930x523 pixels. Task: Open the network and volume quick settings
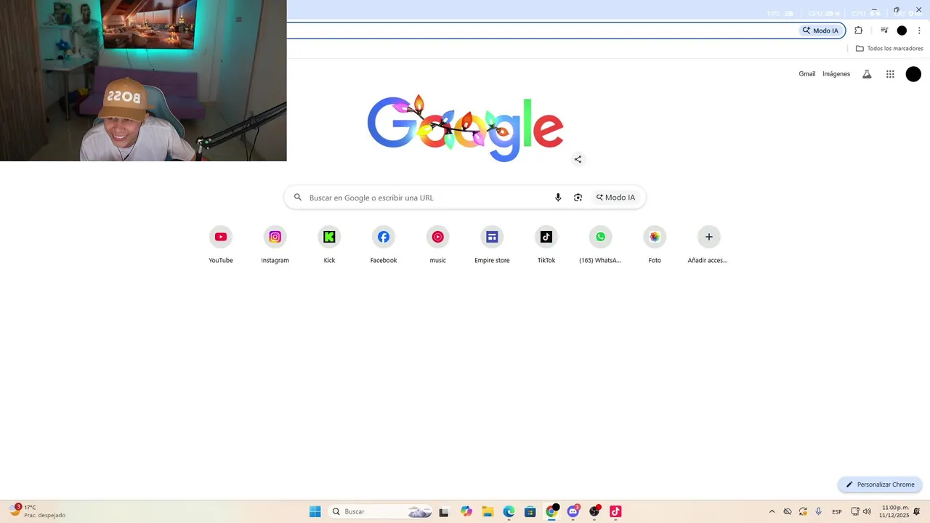tap(861, 511)
